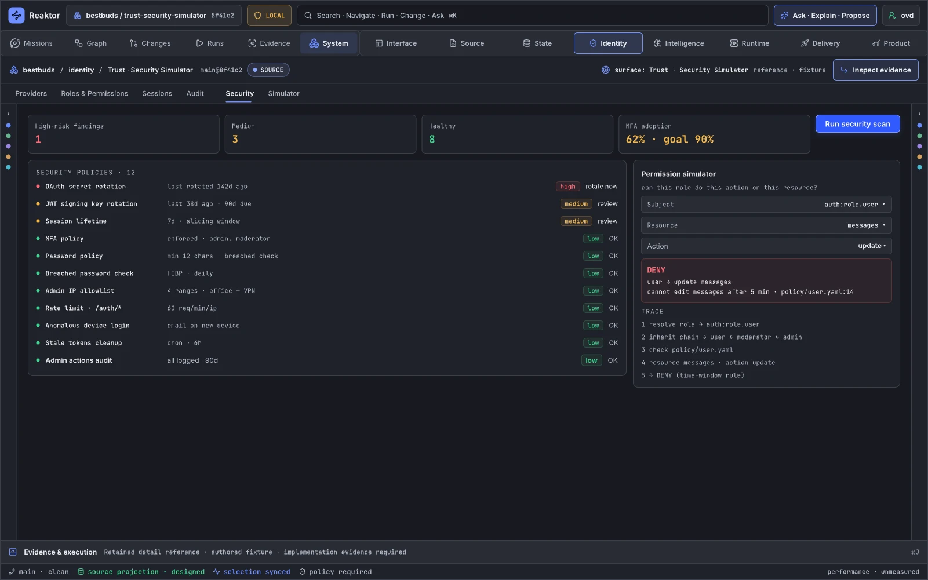928x580 pixels.
Task: Click Inspect evidence button
Action: point(875,70)
